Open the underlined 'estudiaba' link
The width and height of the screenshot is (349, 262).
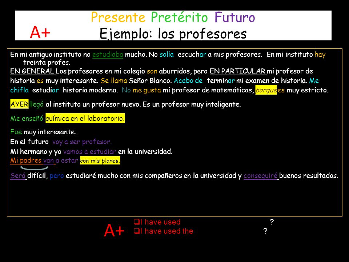[x=108, y=54]
